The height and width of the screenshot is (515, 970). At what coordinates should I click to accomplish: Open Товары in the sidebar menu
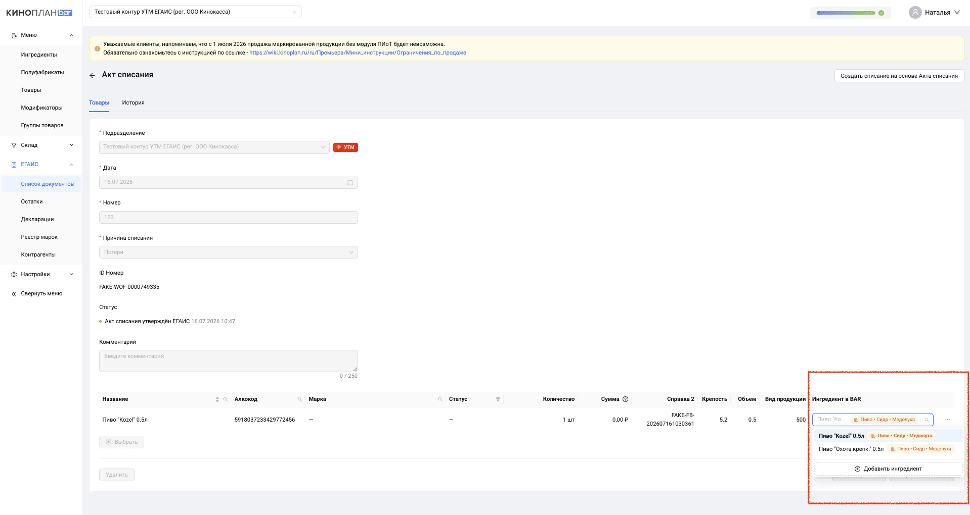click(31, 90)
